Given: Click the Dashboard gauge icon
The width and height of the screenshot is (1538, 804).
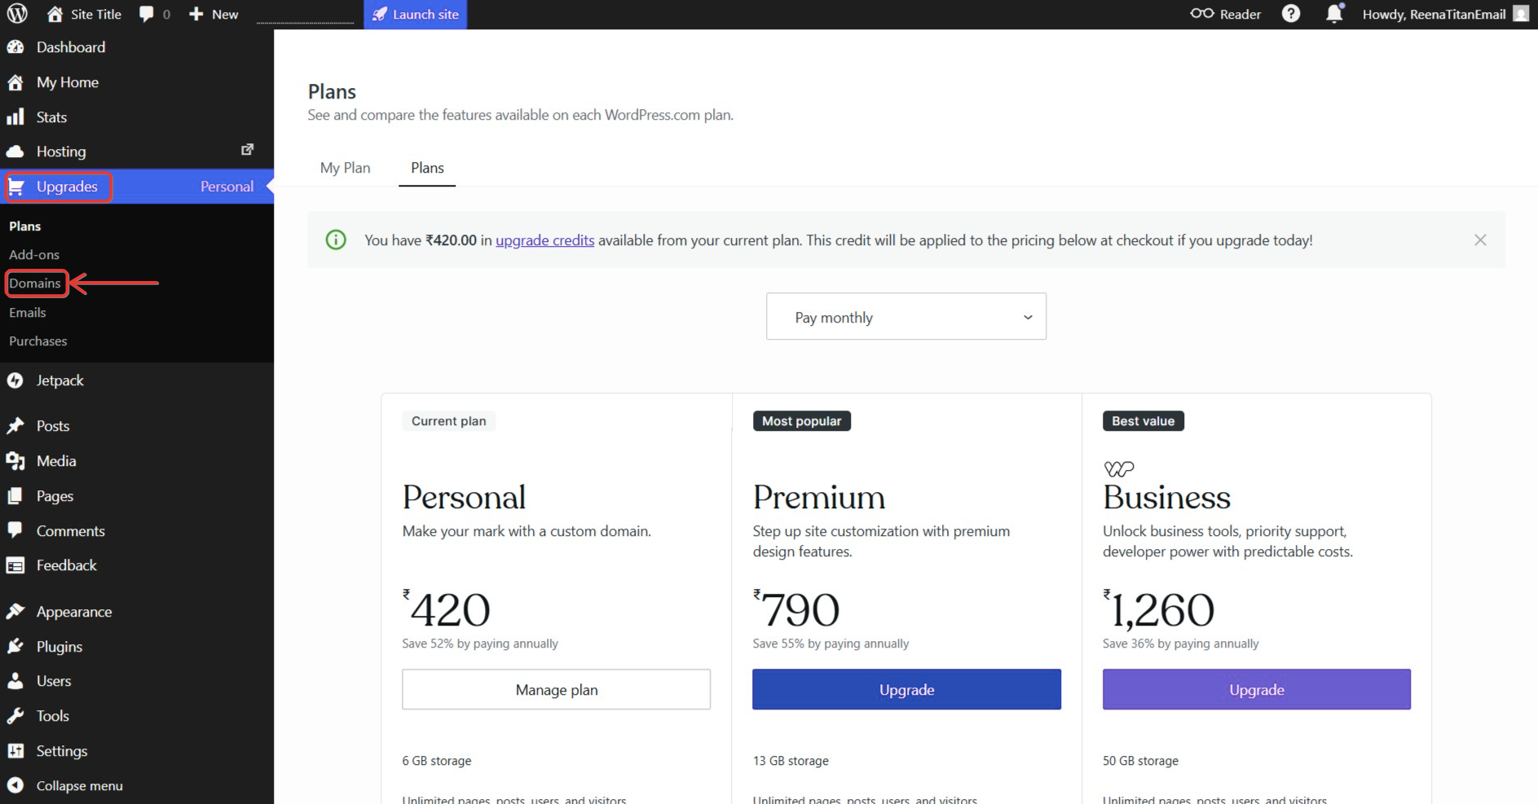Looking at the screenshot, I should point(15,47).
